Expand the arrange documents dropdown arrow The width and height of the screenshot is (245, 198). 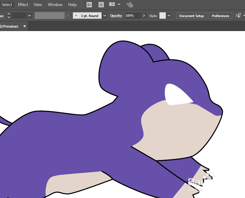119,4
